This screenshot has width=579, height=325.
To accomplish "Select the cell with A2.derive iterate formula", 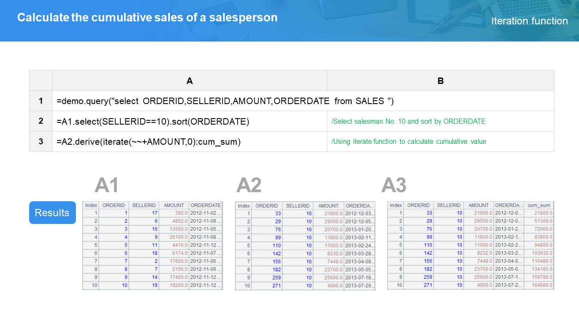I will pos(190,141).
